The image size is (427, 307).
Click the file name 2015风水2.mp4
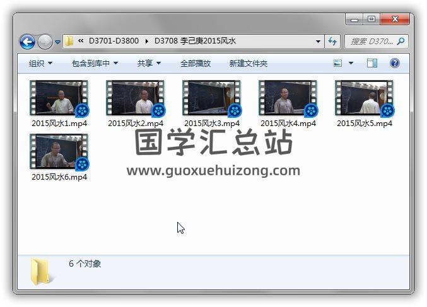(136, 124)
